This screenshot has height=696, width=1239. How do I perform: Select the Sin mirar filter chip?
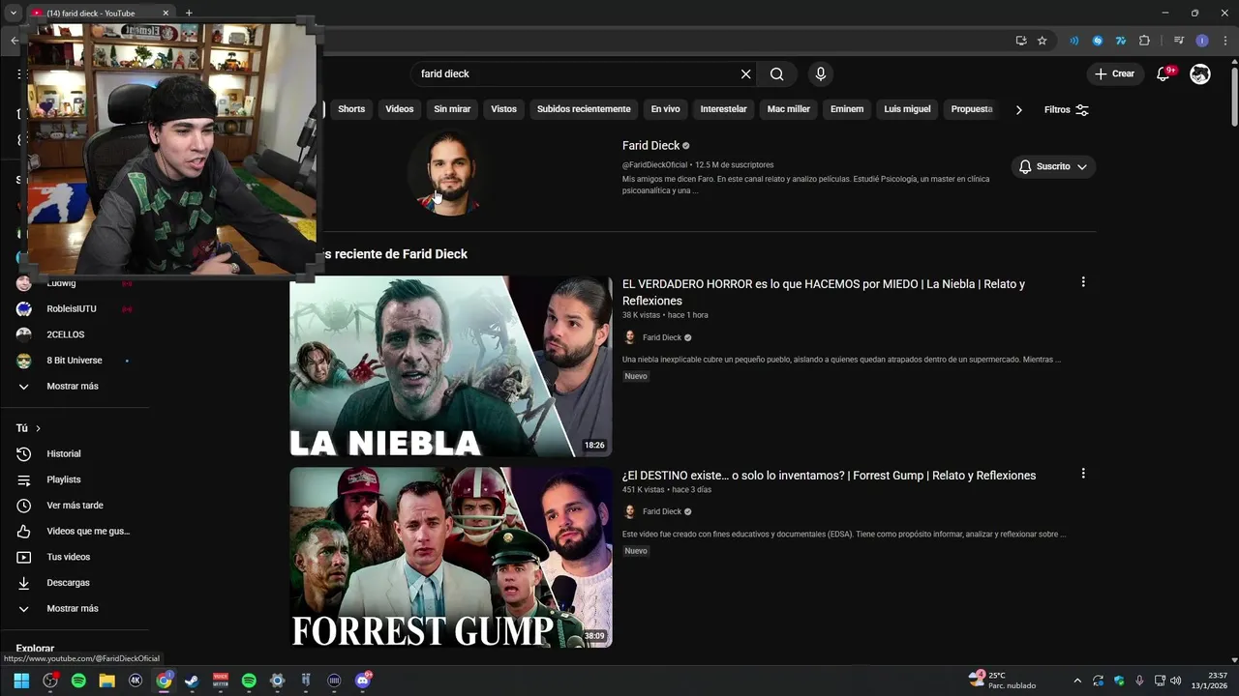(x=452, y=109)
